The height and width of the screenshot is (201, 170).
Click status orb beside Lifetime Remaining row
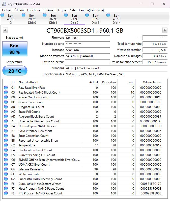click(x=6, y=169)
